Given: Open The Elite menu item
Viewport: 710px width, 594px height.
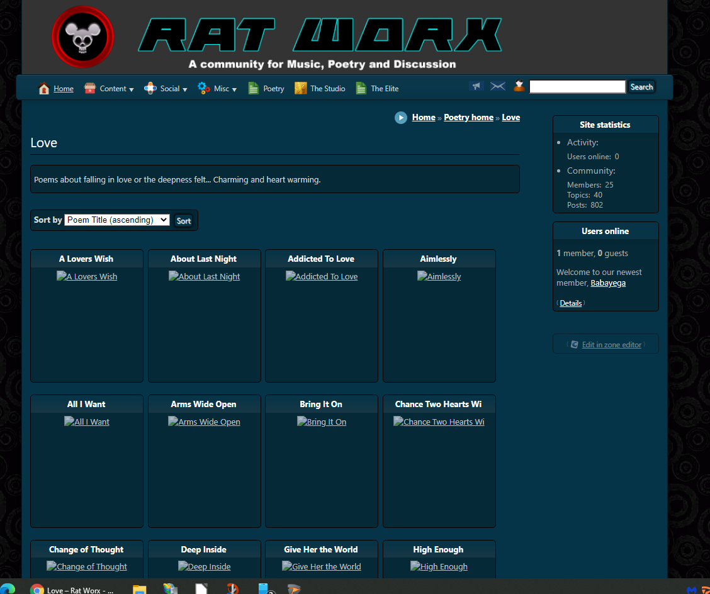Looking at the screenshot, I should (x=384, y=89).
